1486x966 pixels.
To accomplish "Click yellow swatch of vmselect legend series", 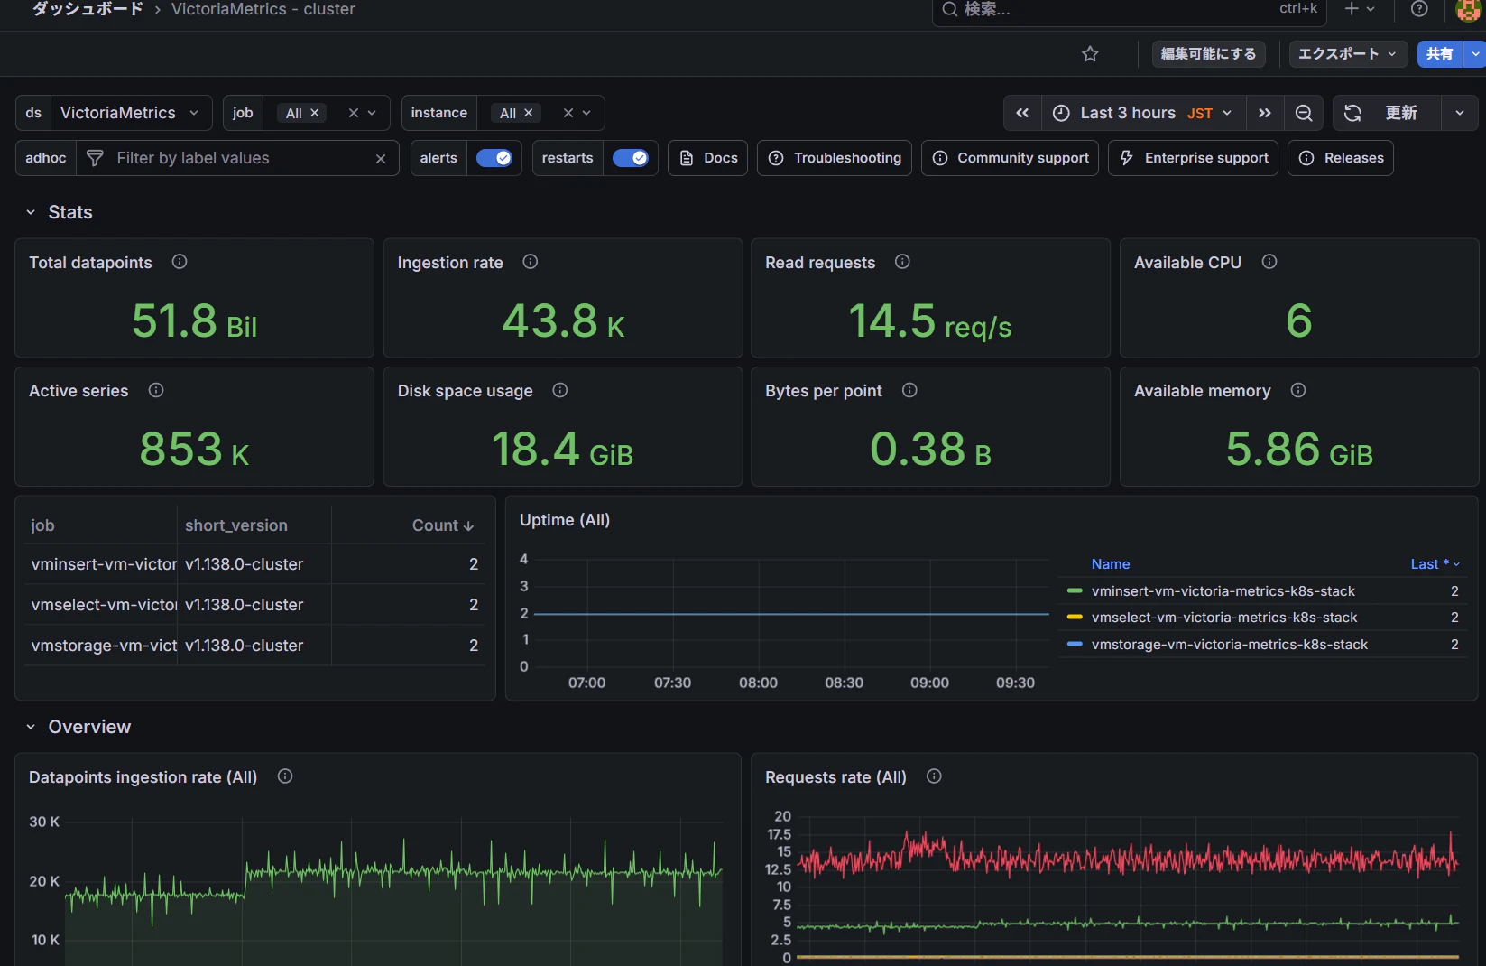I will click(x=1075, y=618).
